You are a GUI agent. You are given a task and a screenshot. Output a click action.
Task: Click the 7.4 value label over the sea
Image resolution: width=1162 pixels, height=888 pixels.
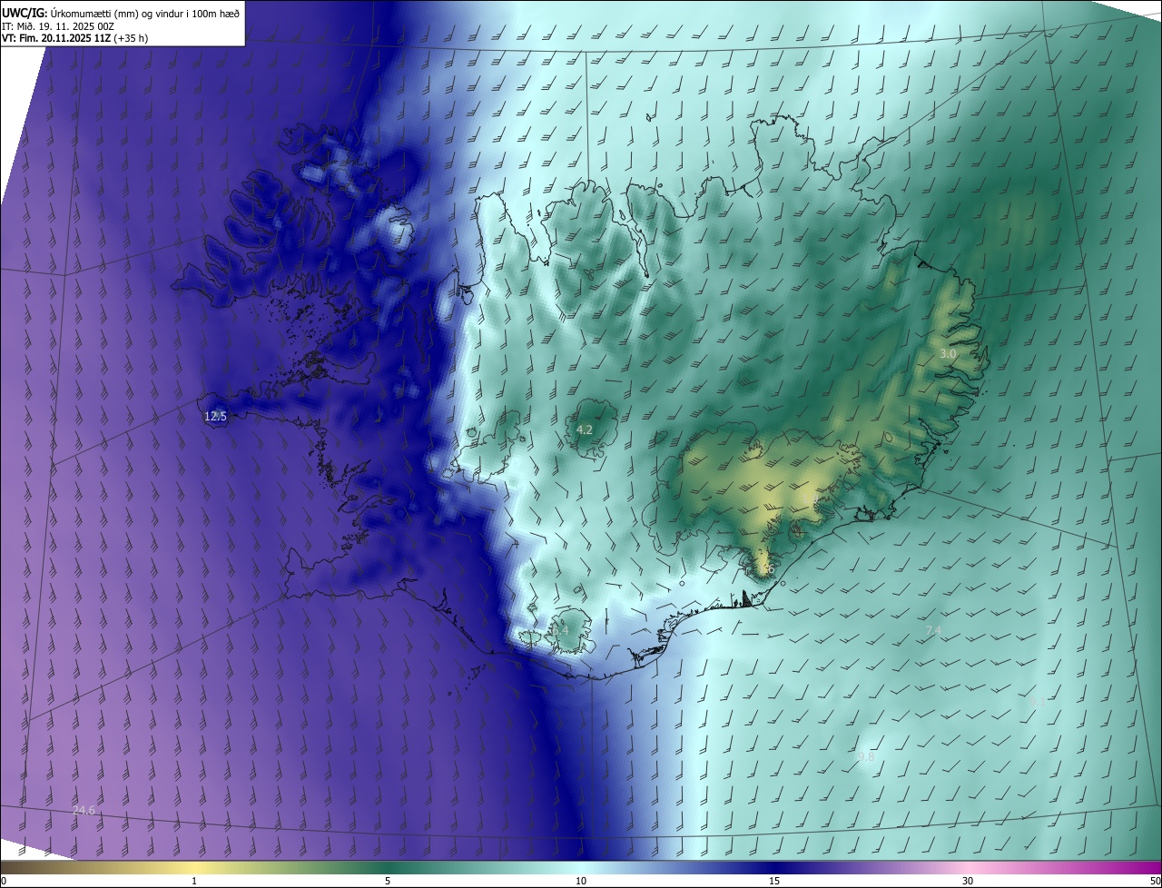933,630
